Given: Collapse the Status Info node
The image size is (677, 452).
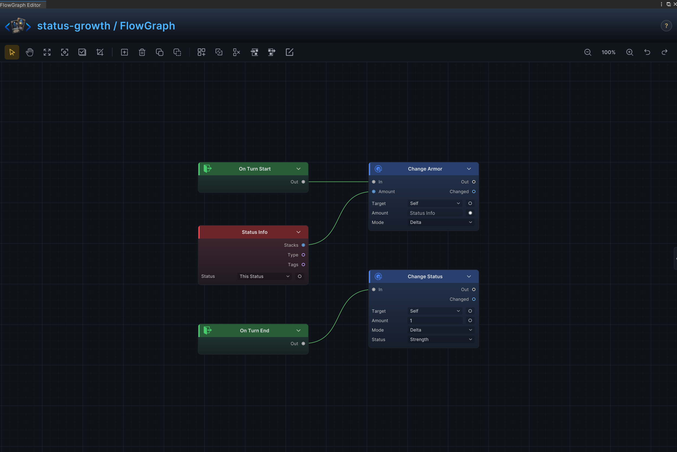Looking at the screenshot, I should (x=298, y=232).
